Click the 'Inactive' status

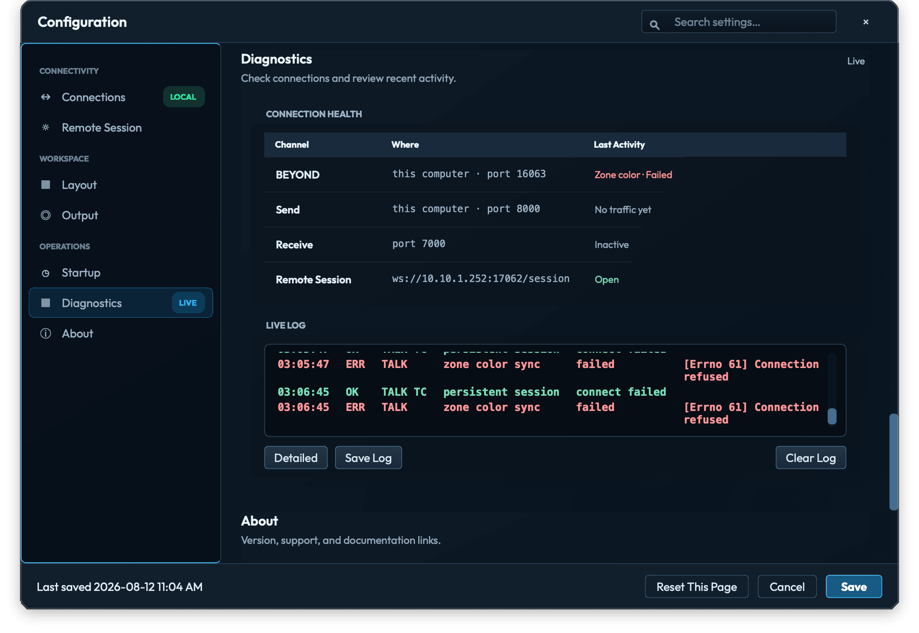click(611, 244)
